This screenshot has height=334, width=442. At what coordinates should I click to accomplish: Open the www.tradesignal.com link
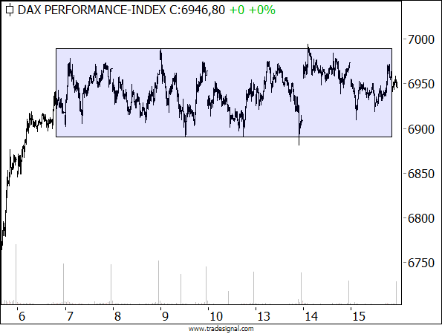tap(221, 329)
